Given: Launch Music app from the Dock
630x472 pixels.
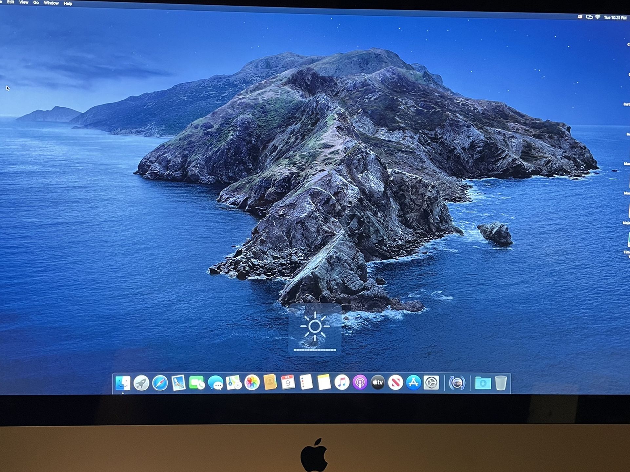Looking at the screenshot, I should pyautogui.click(x=342, y=382).
